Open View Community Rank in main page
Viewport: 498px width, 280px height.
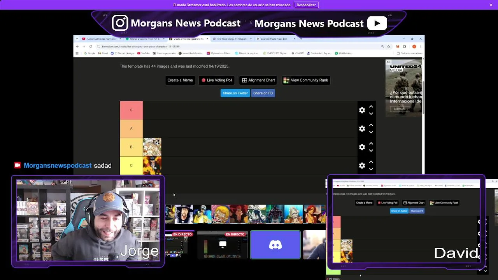pos(306,80)
